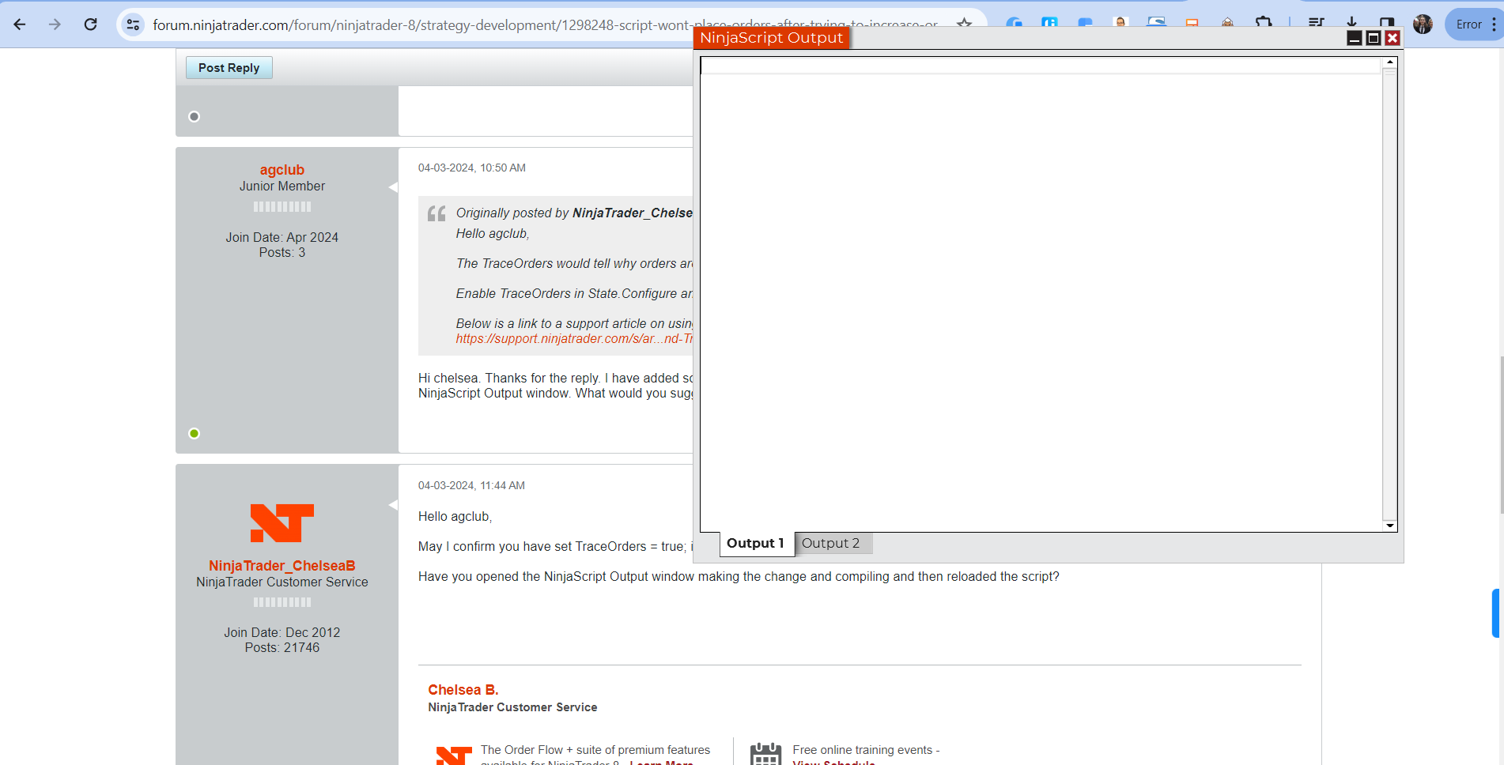Click the NinjaTrader logo avatar of ChelseaB
The width and height of the screenshot is (1504, 765).
click(x=282, y=522)
